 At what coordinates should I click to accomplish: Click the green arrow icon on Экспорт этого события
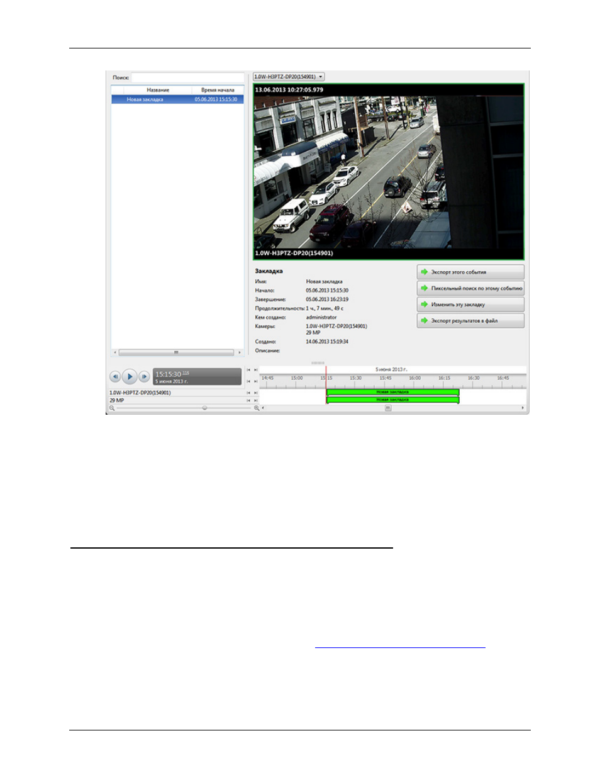point(425,272)
